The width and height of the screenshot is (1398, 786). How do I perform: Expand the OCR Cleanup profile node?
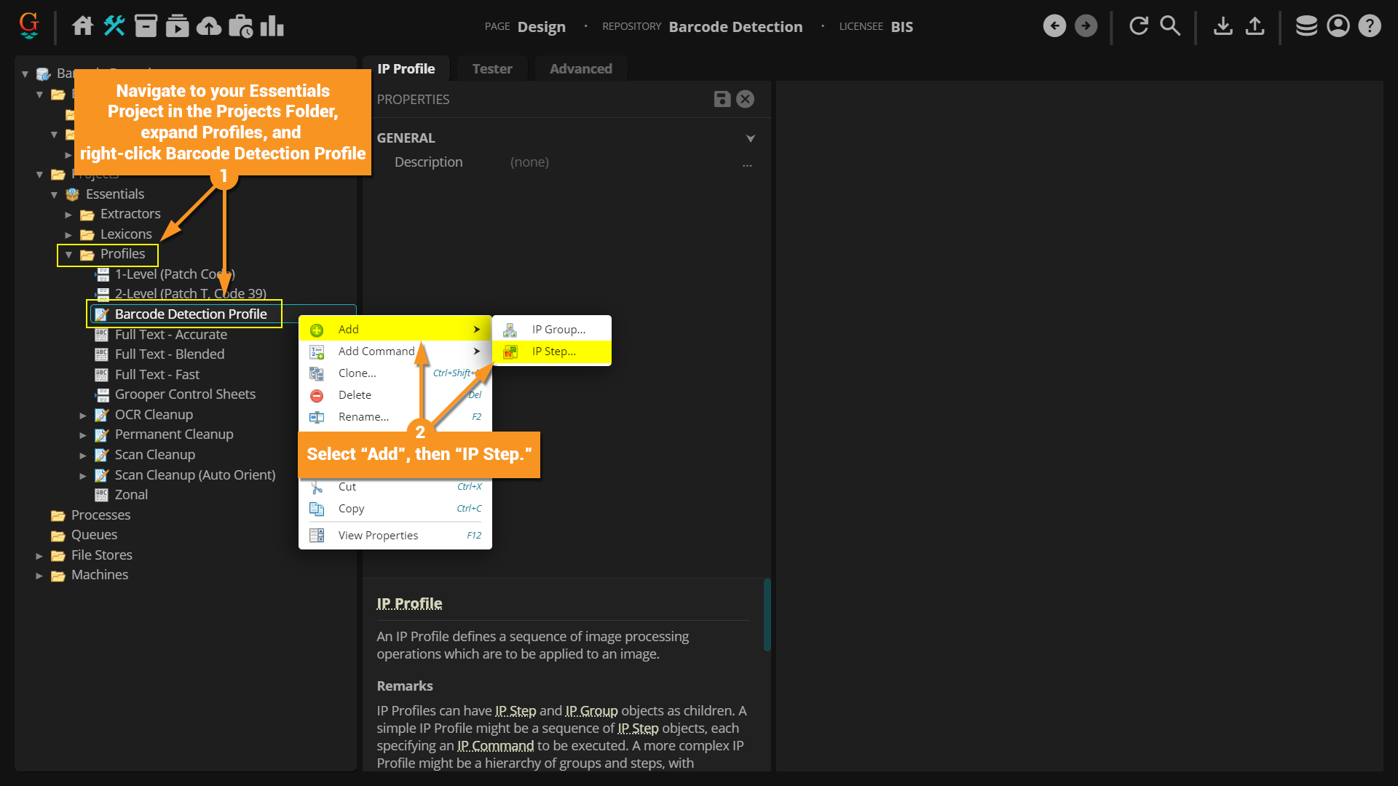83,416
